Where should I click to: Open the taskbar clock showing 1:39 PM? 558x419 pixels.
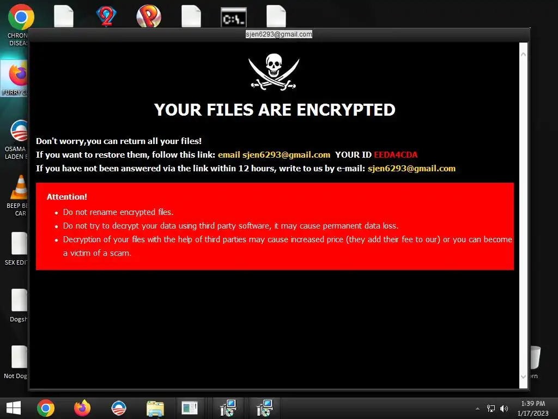pyautogui.click(x=533, y=408)
